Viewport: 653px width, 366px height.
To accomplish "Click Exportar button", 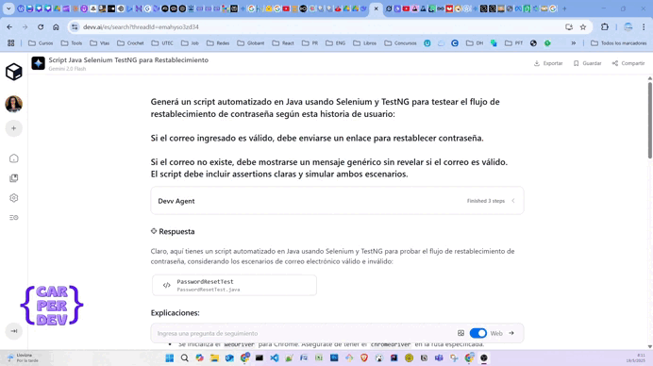I will (548, 63).
